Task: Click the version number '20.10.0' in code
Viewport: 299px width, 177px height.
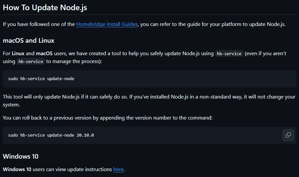Action: 85,135
